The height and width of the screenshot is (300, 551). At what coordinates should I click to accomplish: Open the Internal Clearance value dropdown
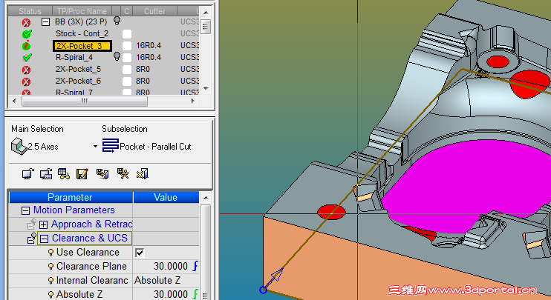pos(166,281)
